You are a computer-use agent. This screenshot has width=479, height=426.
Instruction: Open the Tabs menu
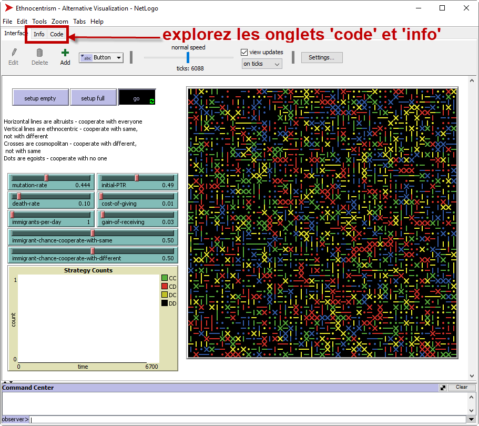(x=79, y=22)
